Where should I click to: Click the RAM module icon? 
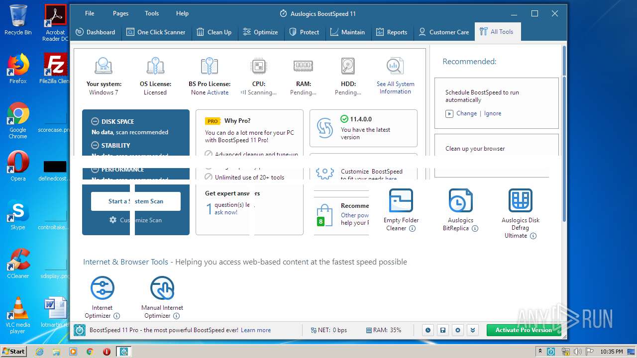(303, 66)
